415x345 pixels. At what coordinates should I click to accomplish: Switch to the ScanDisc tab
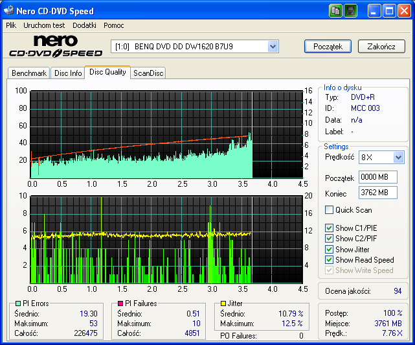[148, 73]
